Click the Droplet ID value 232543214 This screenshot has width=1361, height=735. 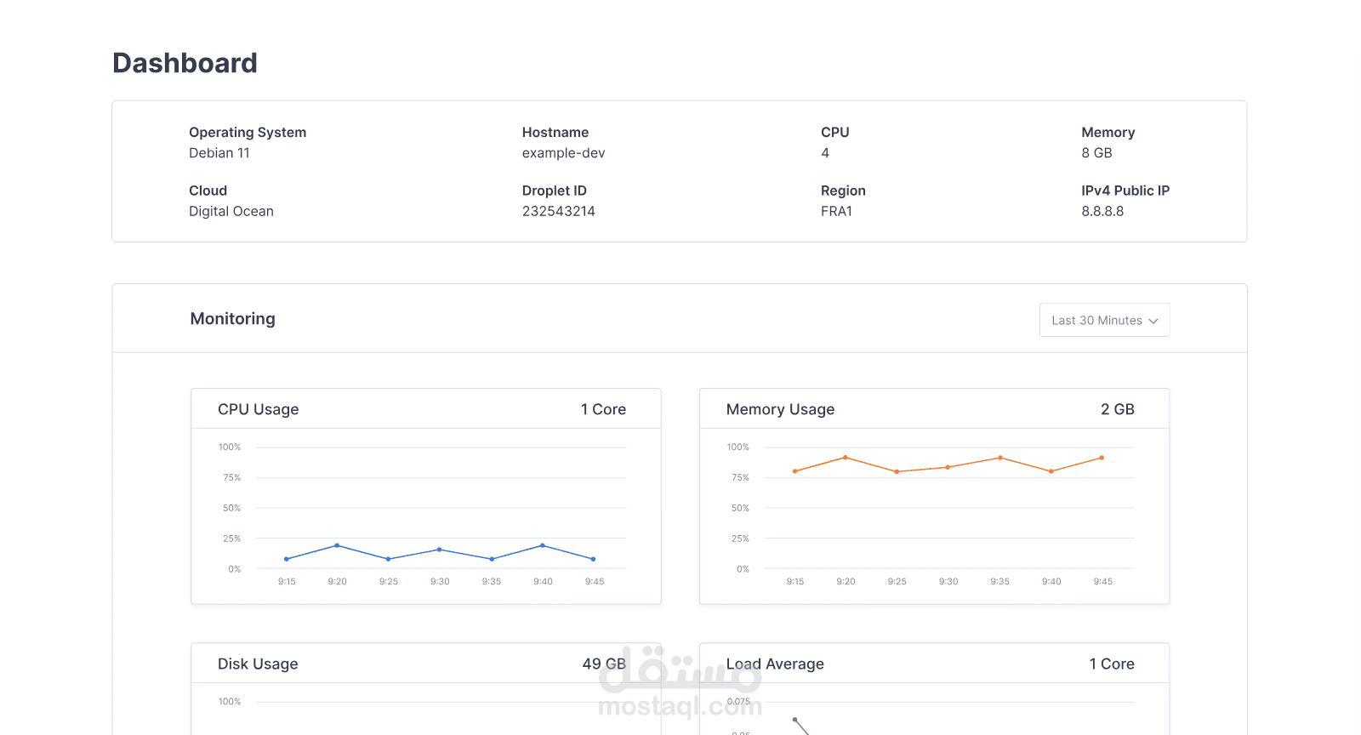click(558, 211)
